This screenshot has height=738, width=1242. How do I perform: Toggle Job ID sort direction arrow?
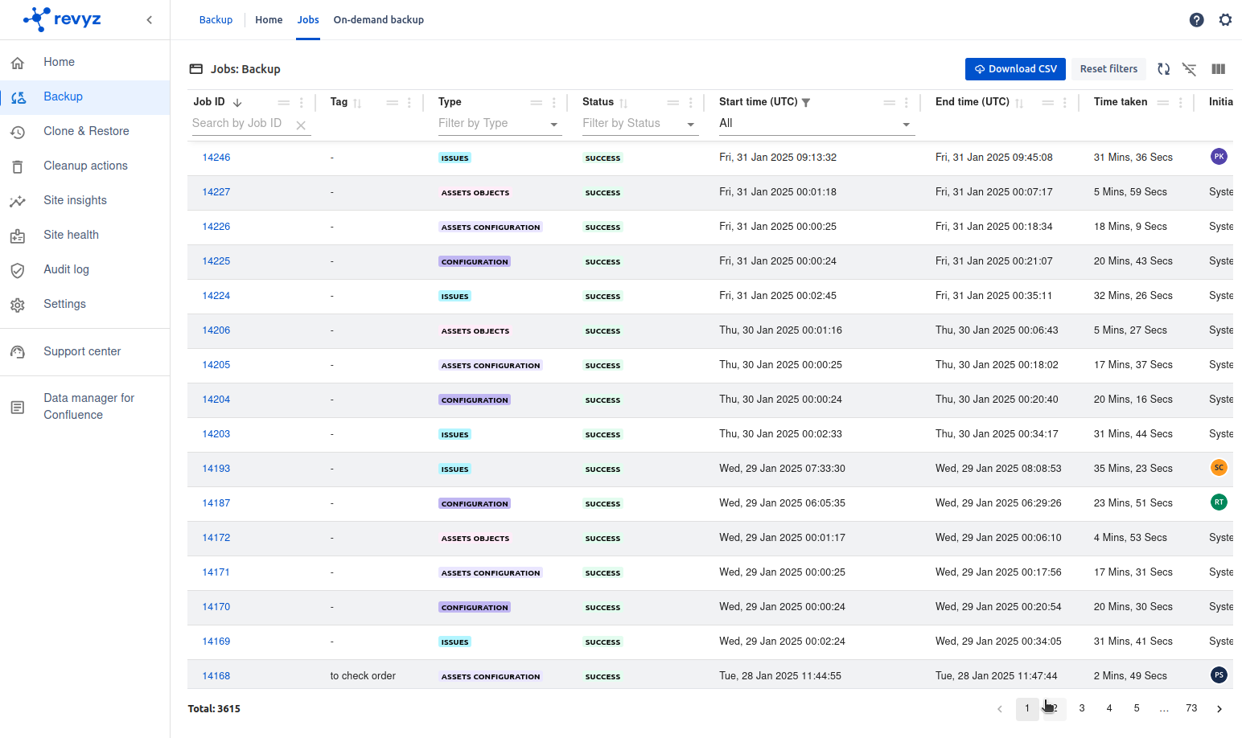click(237, 103)
